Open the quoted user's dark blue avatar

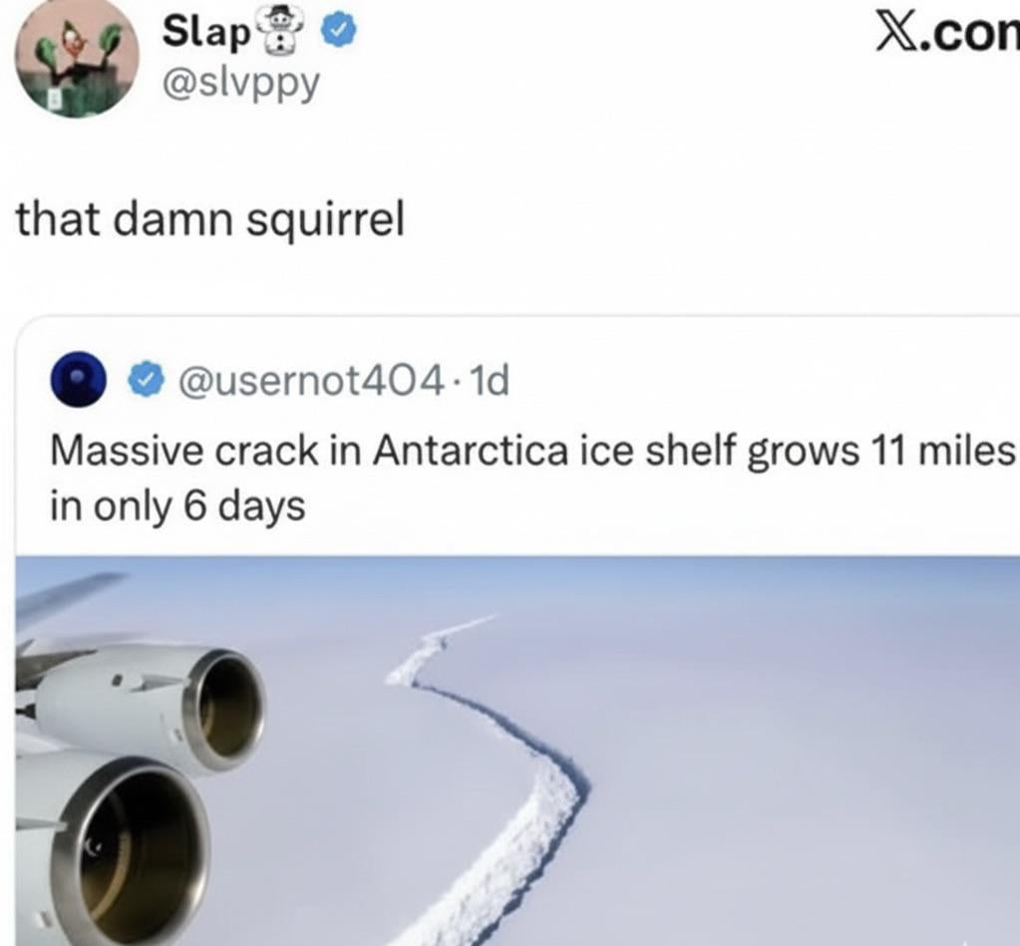coord(79,379)
